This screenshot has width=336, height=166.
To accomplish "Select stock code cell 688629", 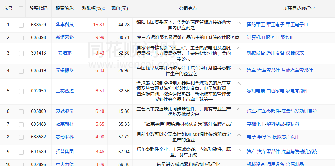I will click(39, 25).
